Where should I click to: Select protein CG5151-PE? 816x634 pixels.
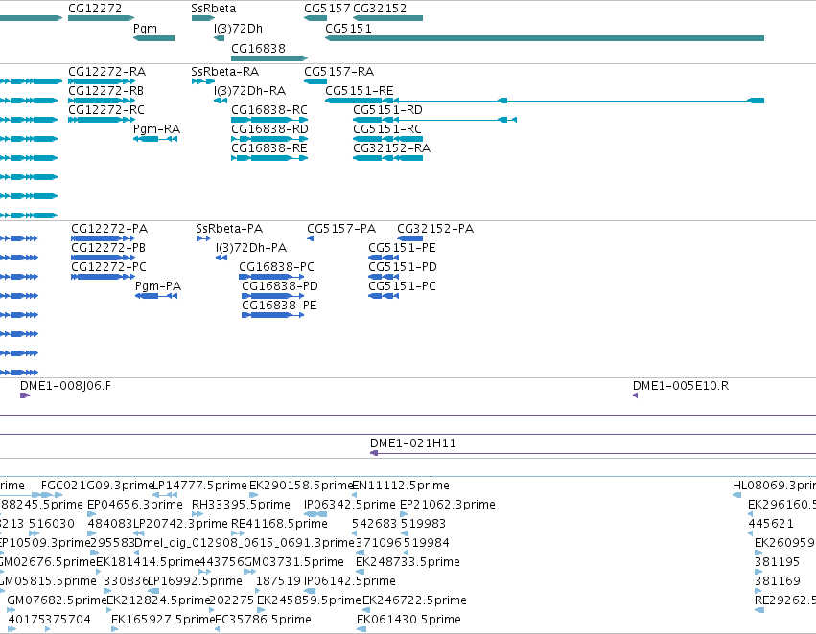tap(384, 258)
